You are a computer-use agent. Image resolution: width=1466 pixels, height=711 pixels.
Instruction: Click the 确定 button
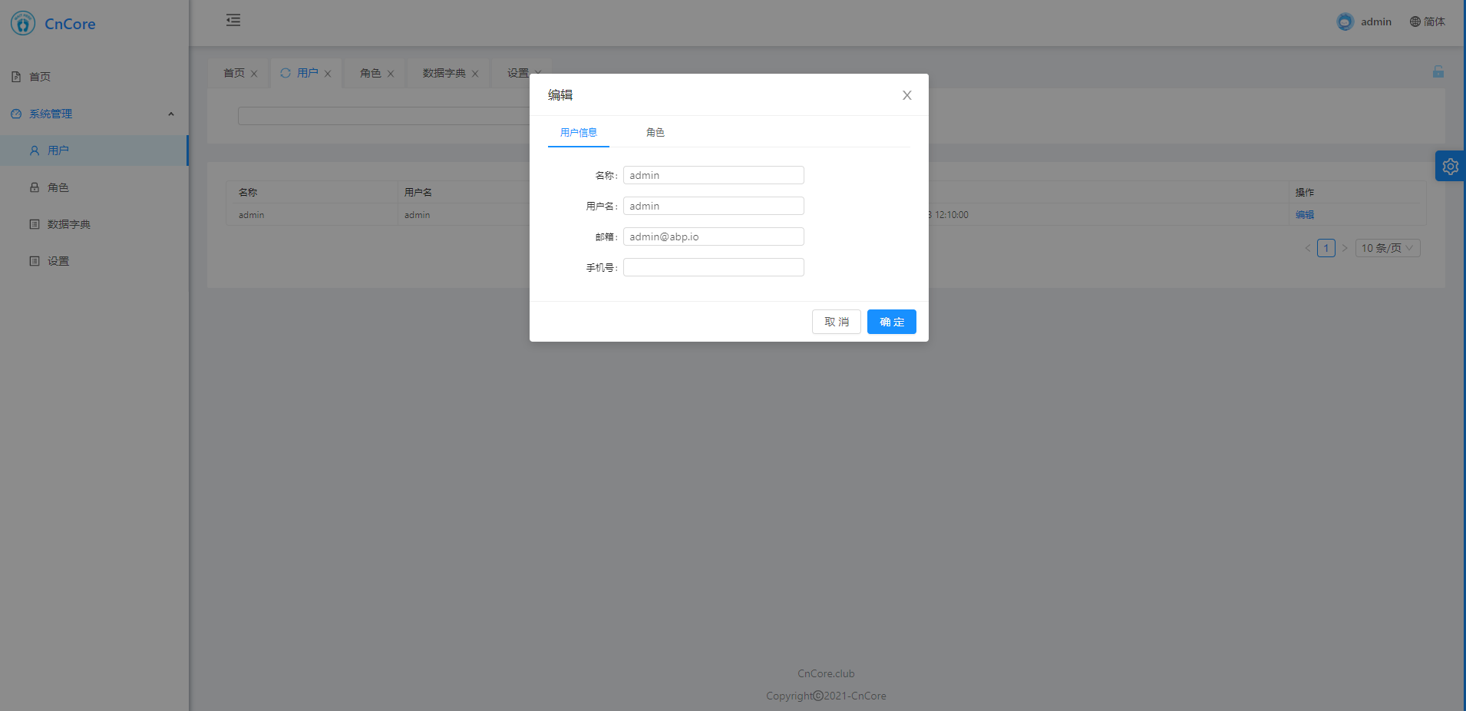(891, 322)
